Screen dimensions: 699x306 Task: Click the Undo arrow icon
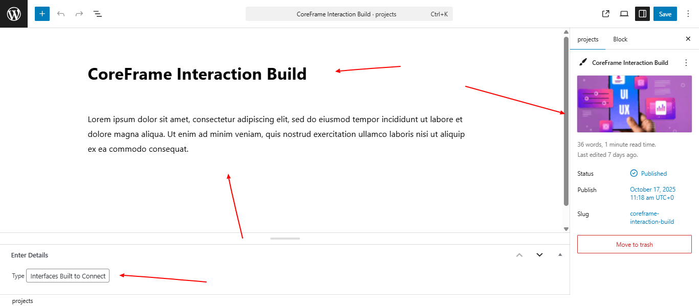click(61, 14)
